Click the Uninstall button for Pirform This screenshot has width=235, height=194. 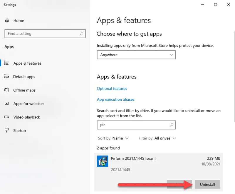(x=207, y=184)
